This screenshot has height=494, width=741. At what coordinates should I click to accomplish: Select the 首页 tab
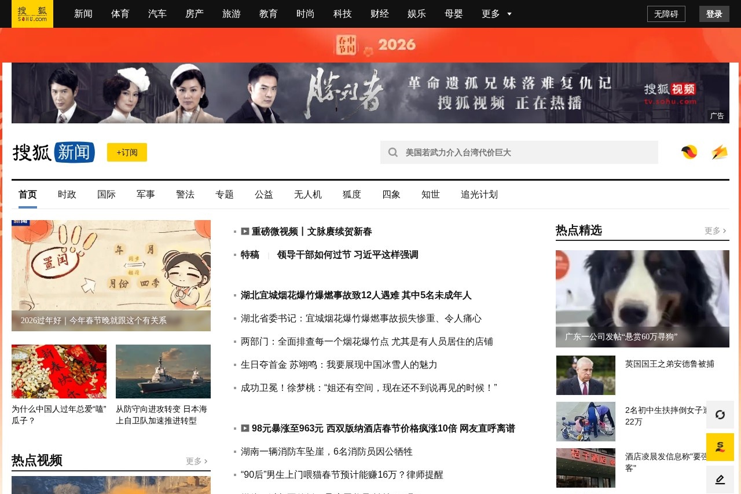coord(28,195)
